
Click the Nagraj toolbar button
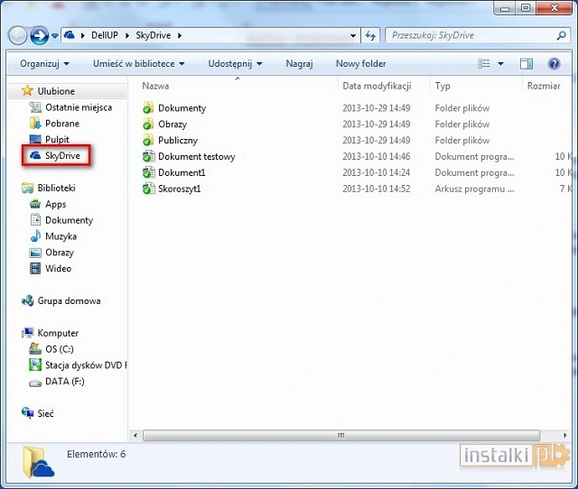coord(299,64)
